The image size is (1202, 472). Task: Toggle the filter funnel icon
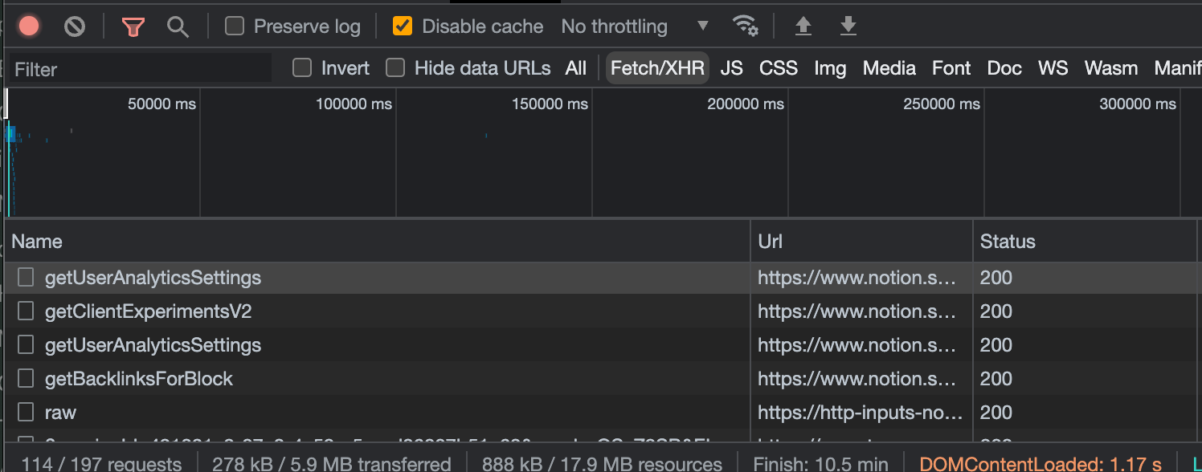coord(133,26)
